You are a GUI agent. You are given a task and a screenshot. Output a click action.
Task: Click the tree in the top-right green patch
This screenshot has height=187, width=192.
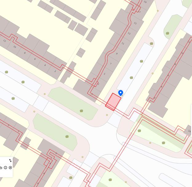coord(167,33)
